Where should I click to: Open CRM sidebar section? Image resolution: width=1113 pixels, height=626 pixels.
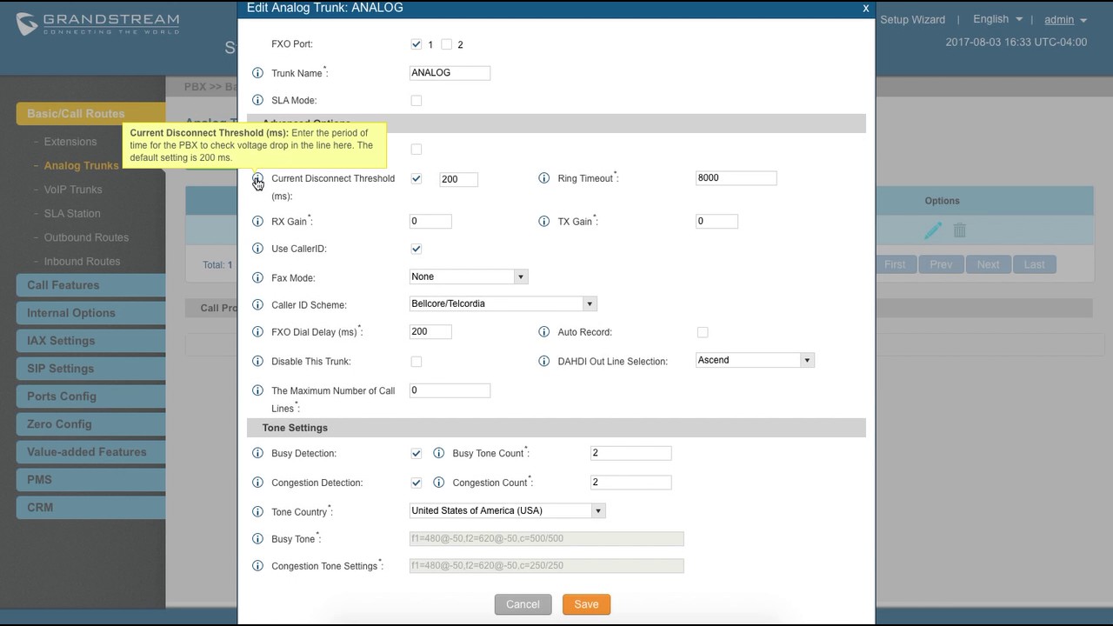coord(90,508)
